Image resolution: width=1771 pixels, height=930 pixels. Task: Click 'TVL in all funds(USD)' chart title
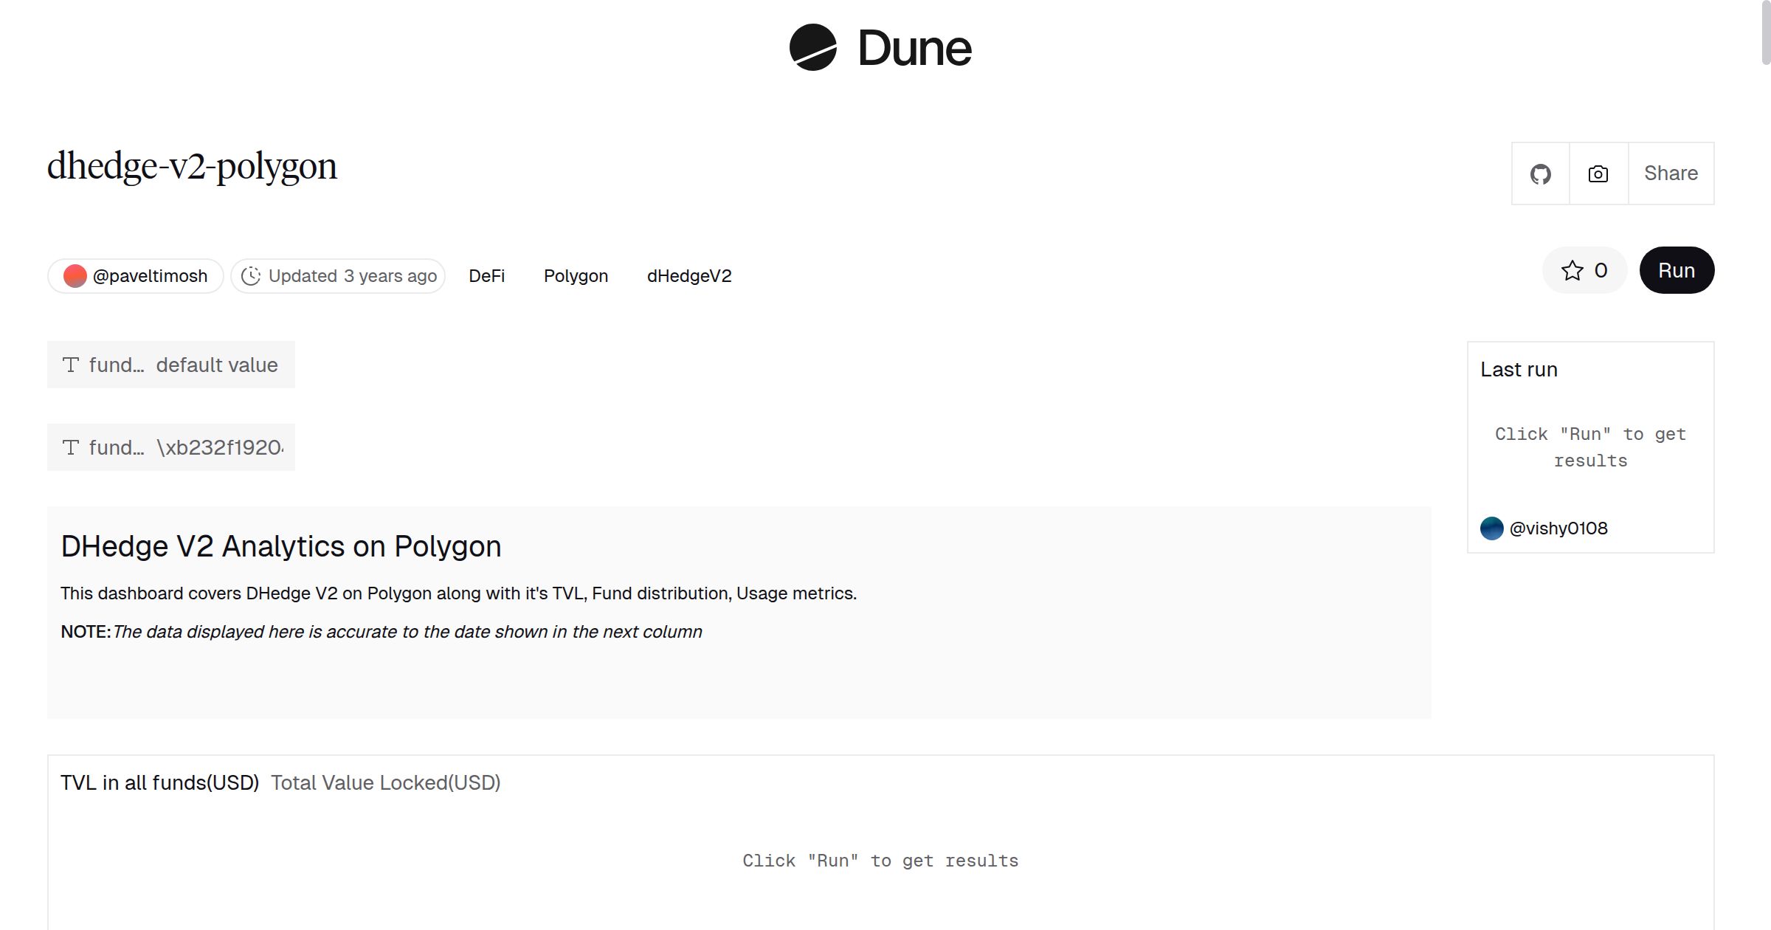[159, 782]
